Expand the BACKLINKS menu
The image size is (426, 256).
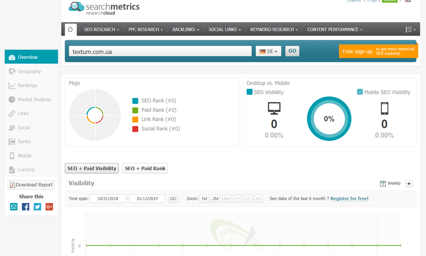(x=186, y=30)
